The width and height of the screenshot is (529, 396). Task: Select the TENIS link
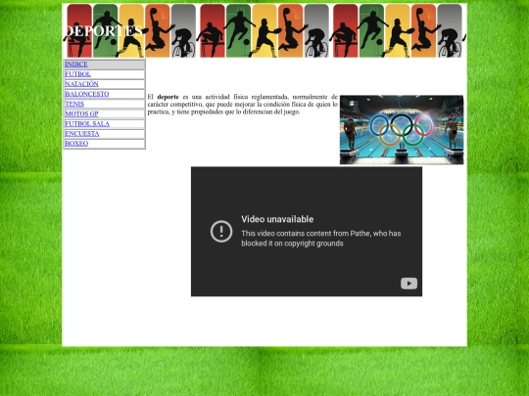pyautogui.click(x=74, y=104)
